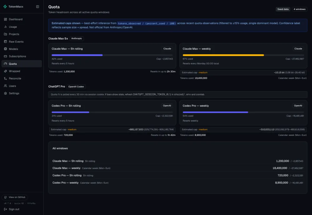This screenshot has height=215, width=312.
Task: Click the Models chip icon
Action: [5, 49]
